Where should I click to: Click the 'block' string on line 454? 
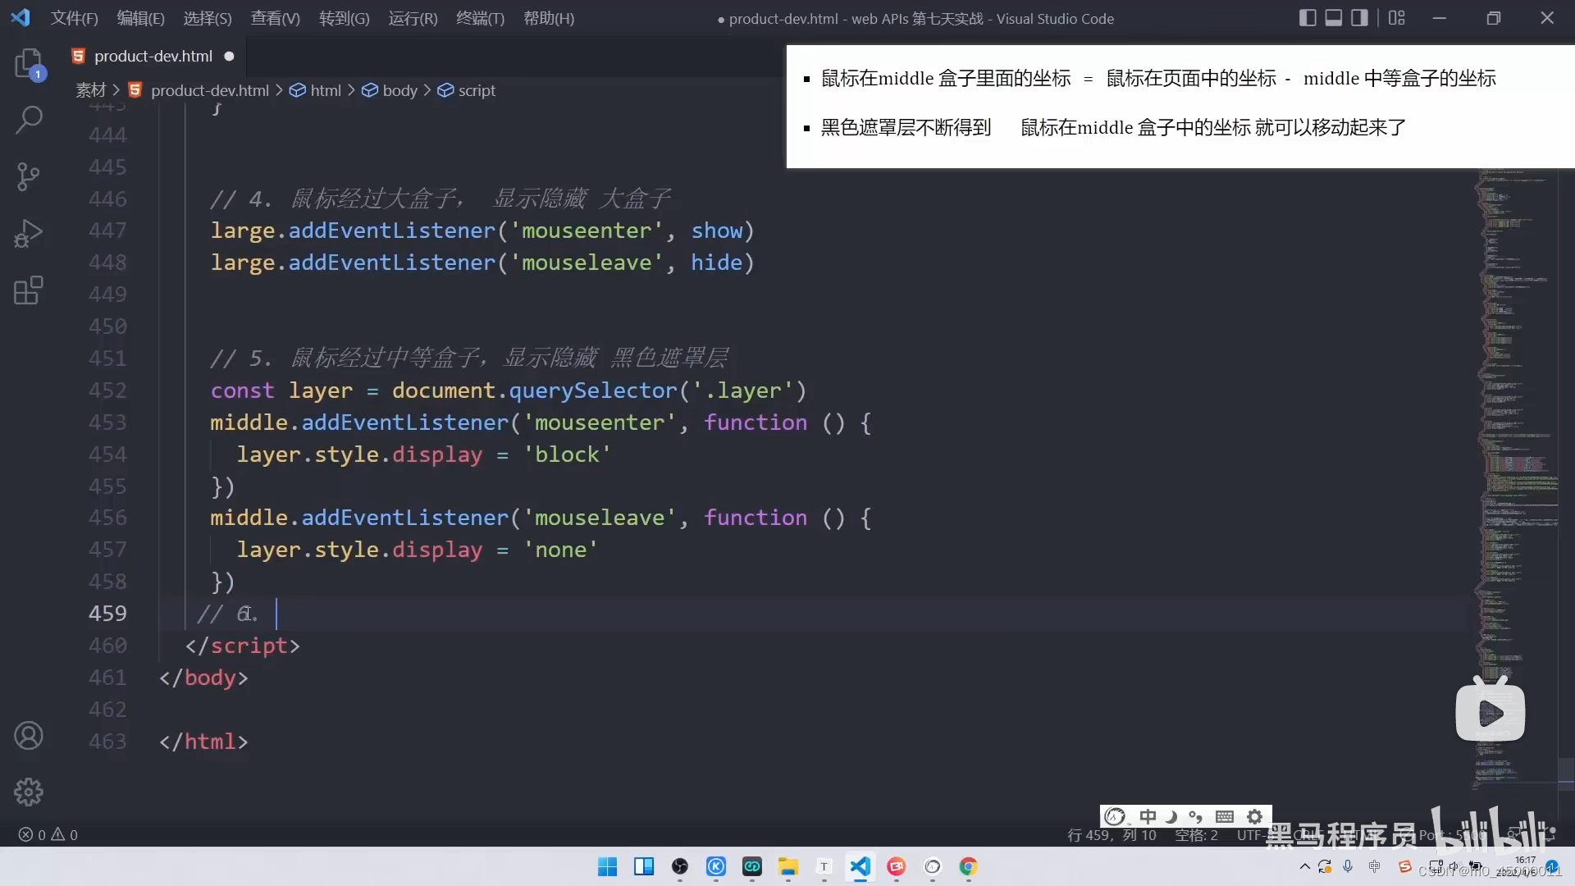(x=567, y=454)
